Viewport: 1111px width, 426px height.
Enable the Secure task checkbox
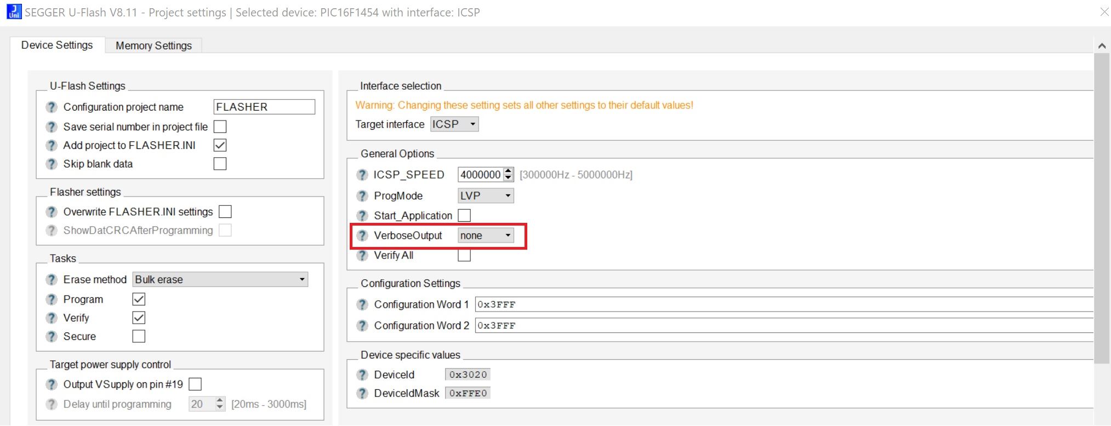coord(139,336)
